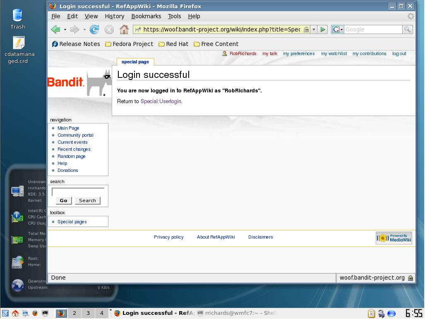Image resolution: width=425 pixels, height=319 pixels.
Task: Reload the current page
Action: coord(94,29)
